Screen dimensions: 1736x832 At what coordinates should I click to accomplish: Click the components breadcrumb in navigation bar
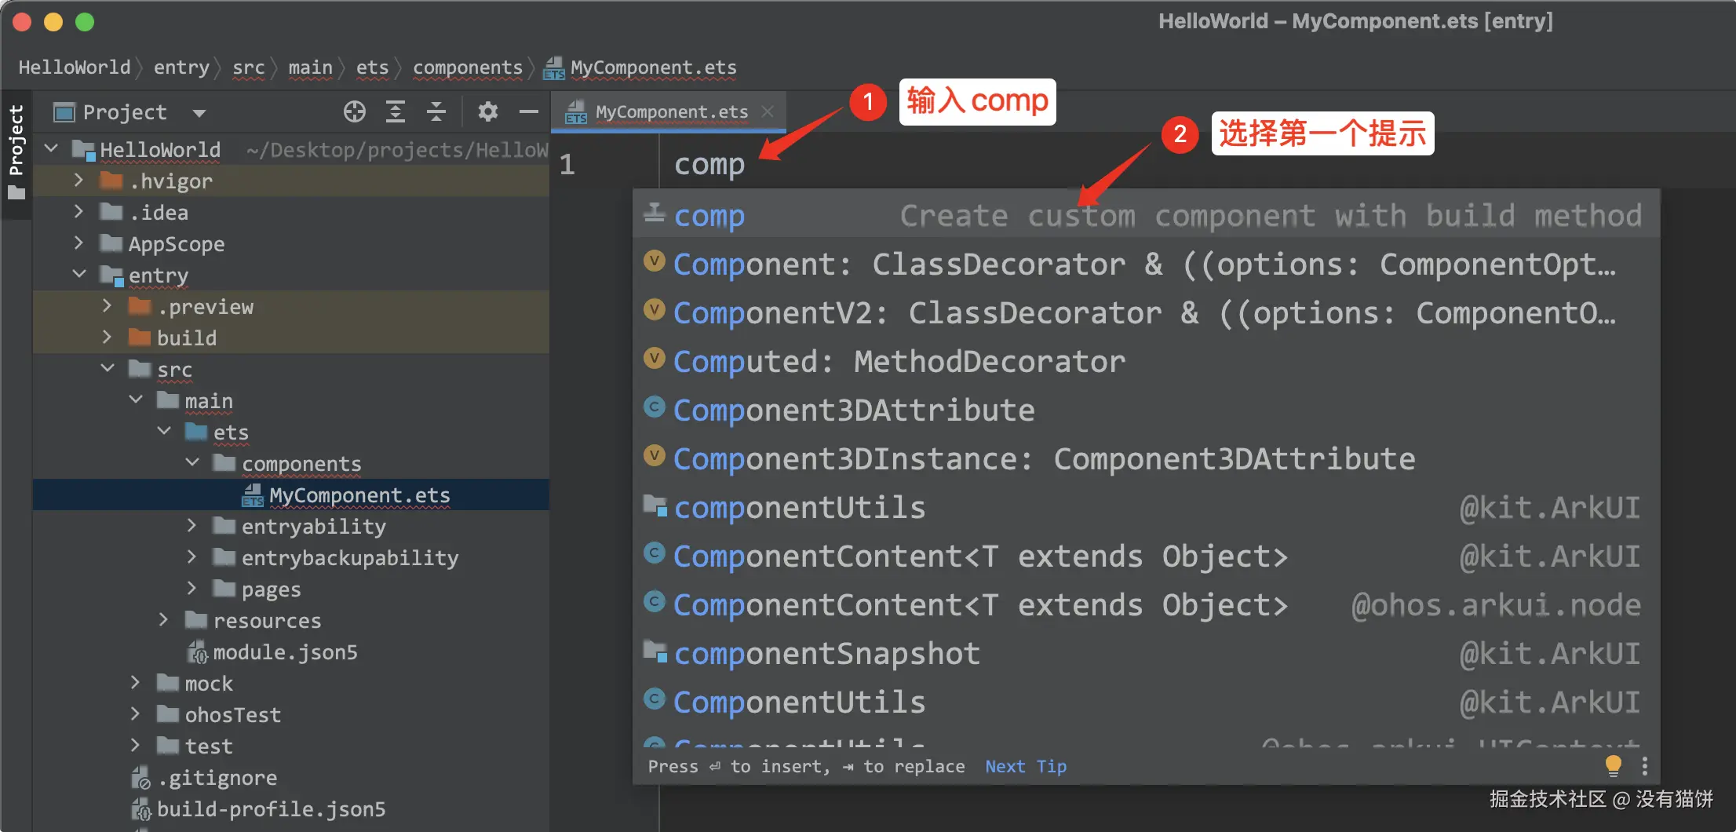point(467,68)
